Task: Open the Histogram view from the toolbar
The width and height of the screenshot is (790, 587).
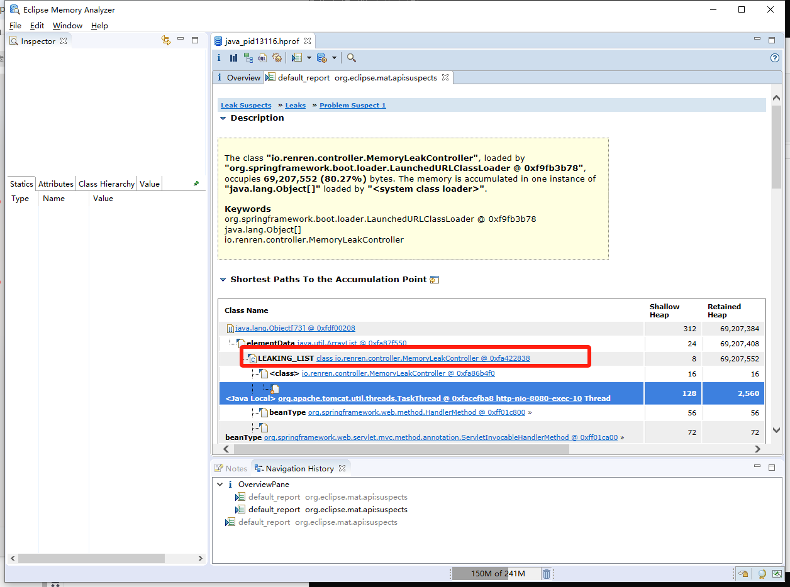Action: click(x=233, y=58)
